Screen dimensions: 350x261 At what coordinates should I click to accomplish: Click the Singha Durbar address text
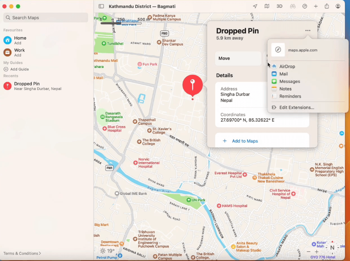coord(235,94)
